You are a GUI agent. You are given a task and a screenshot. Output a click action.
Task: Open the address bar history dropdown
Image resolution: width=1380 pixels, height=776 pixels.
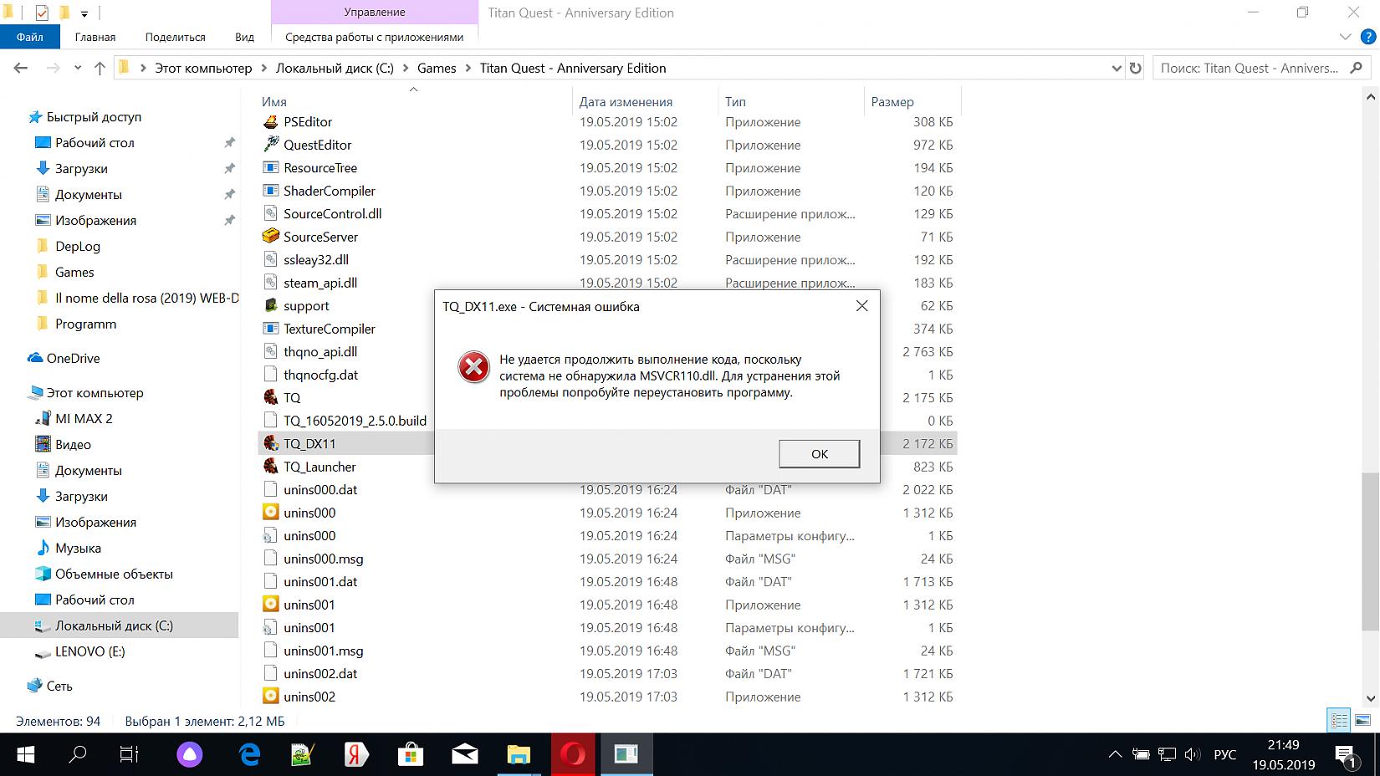pos(1117,69)
